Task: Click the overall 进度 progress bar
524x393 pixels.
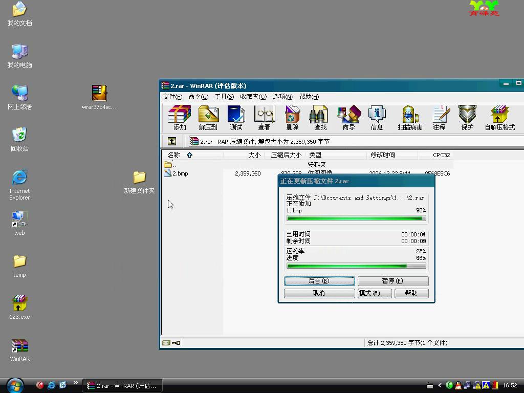Action: click(356, 266)
